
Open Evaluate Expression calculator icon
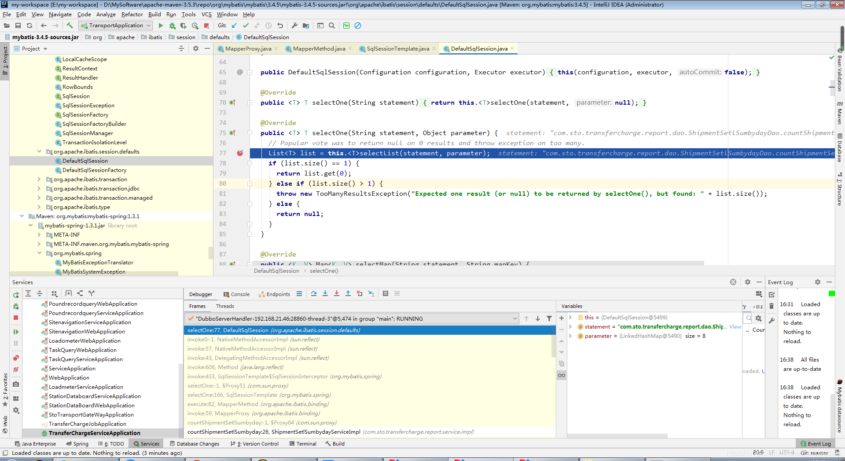pyautogui.click(x=386, y=293)
